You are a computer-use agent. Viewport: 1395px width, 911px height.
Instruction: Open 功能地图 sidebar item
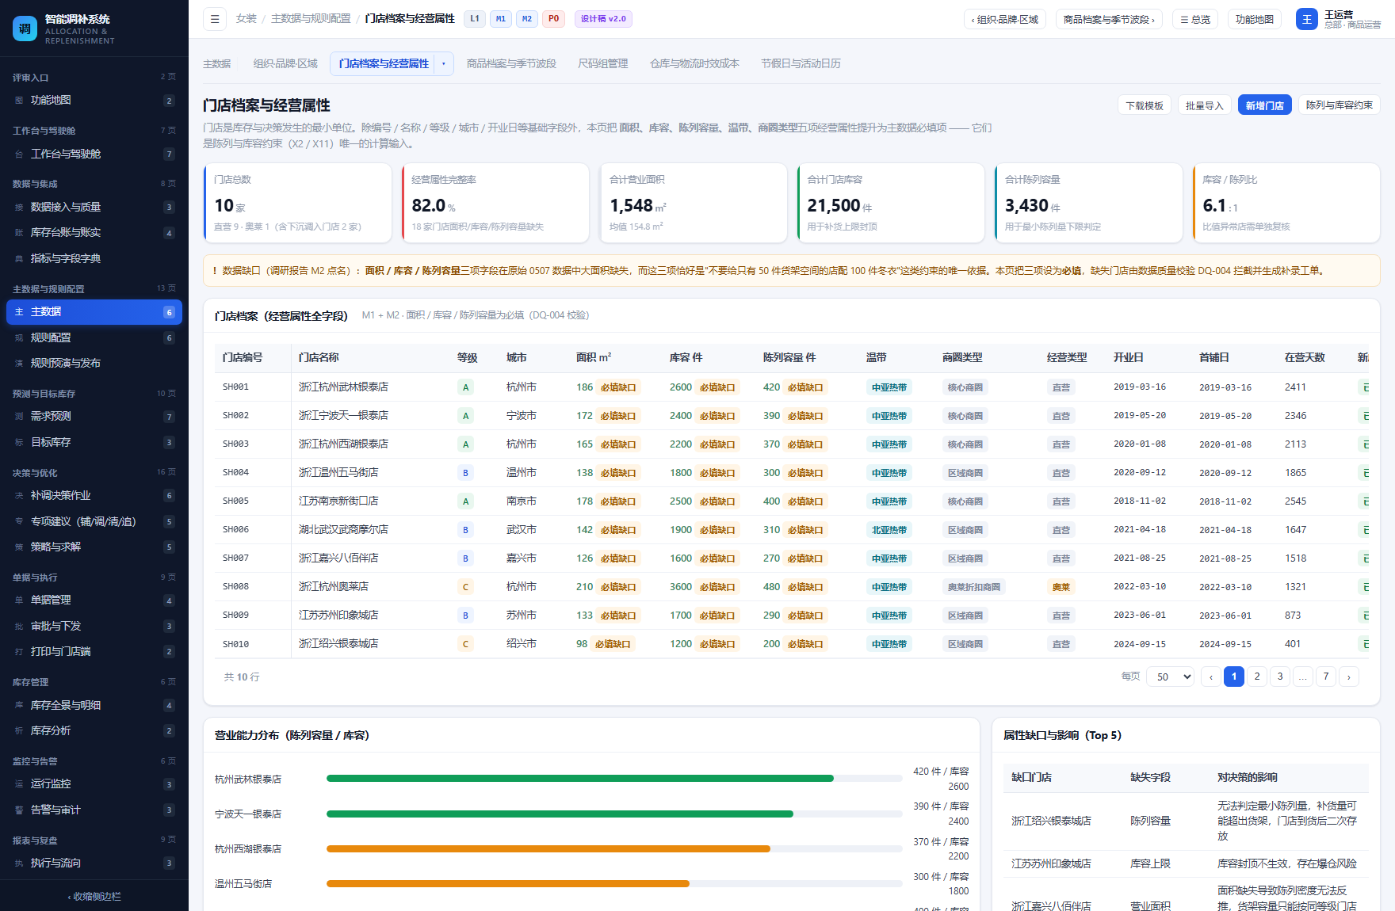point(94,101)
